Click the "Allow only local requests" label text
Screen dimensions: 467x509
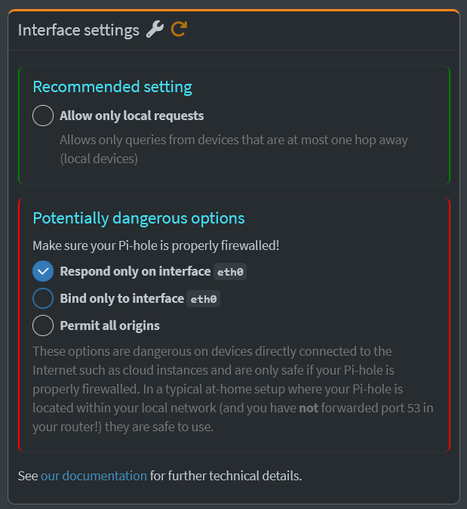pos(132,116)
